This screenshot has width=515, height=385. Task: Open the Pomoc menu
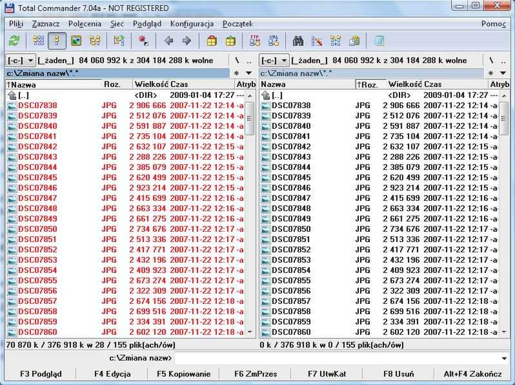[x=493, y=24]
